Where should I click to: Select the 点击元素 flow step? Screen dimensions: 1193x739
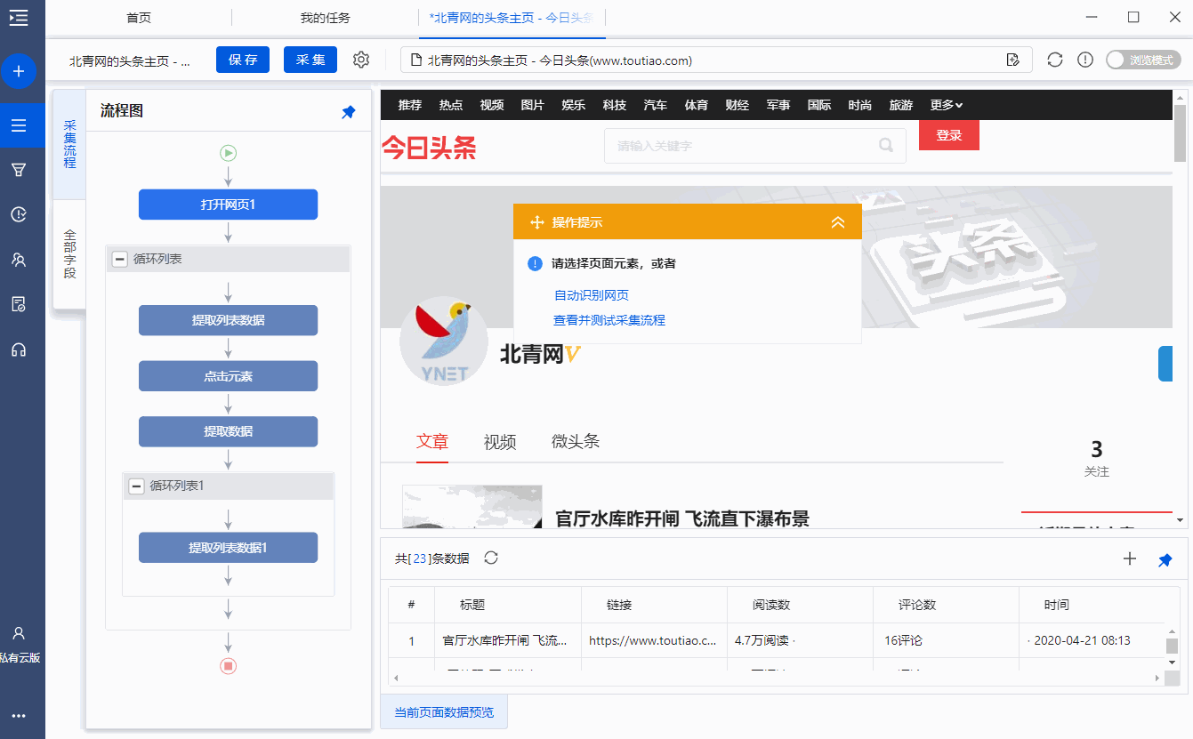(228, 376)
